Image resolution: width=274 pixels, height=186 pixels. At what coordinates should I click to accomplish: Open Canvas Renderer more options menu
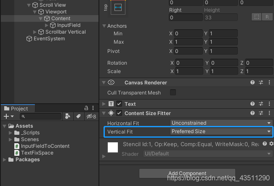pos(269,82)
